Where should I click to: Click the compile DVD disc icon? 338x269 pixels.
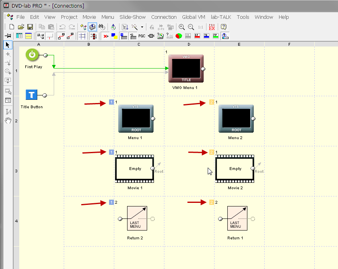113,27
